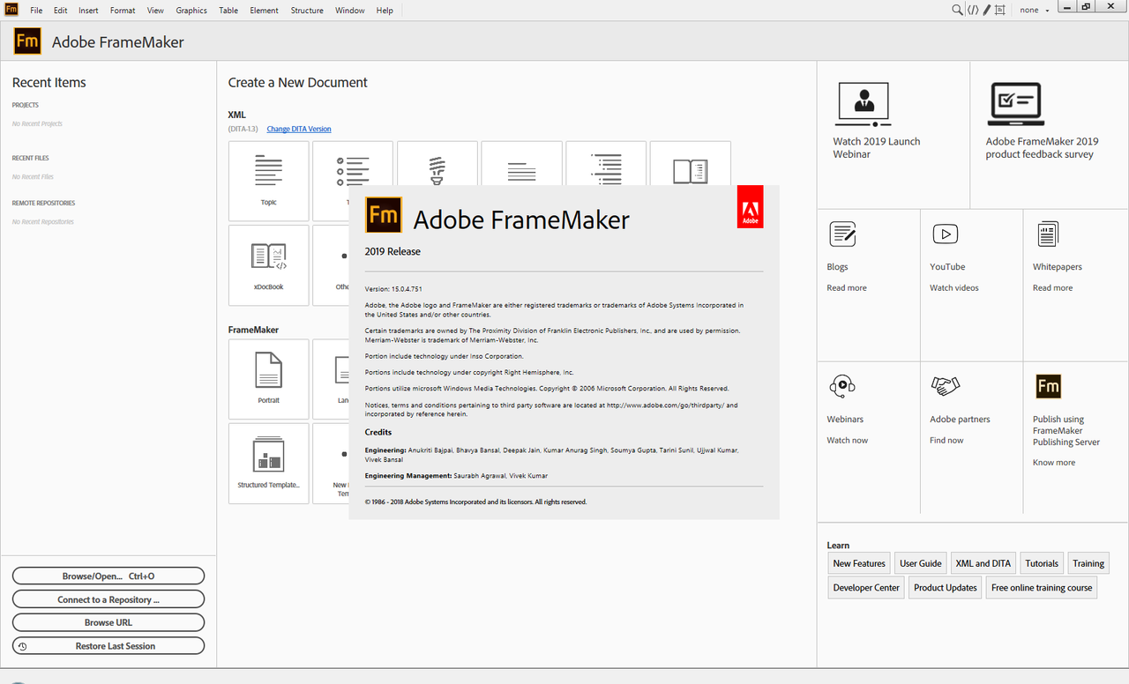
Task: Open the Element menu
Action: (x=264, y=11)
